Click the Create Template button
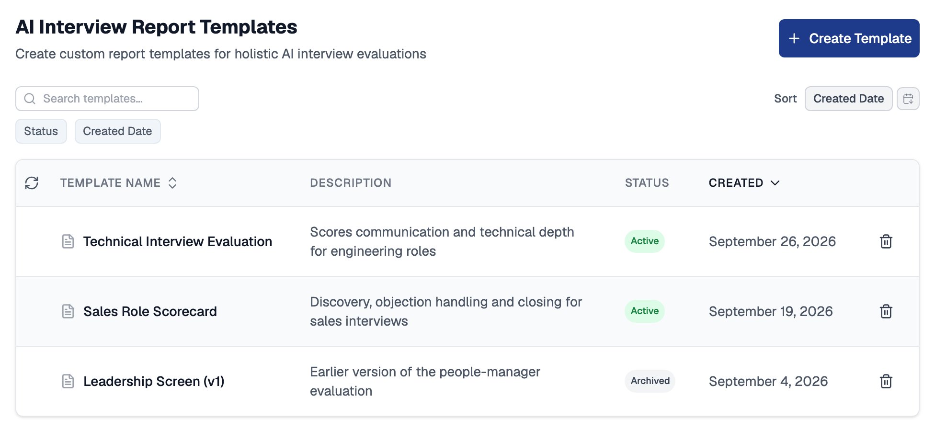Viewport: 935px width, 431px height. click(849, 38)
